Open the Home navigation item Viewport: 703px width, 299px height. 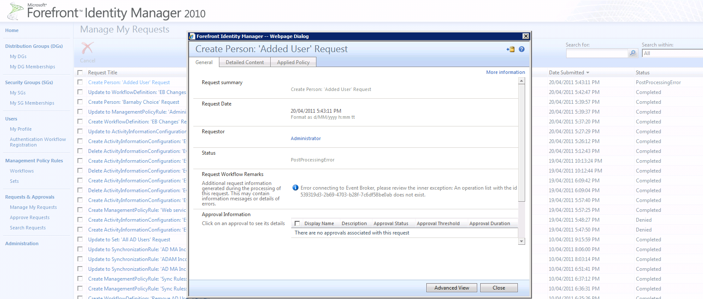point(12,30)
